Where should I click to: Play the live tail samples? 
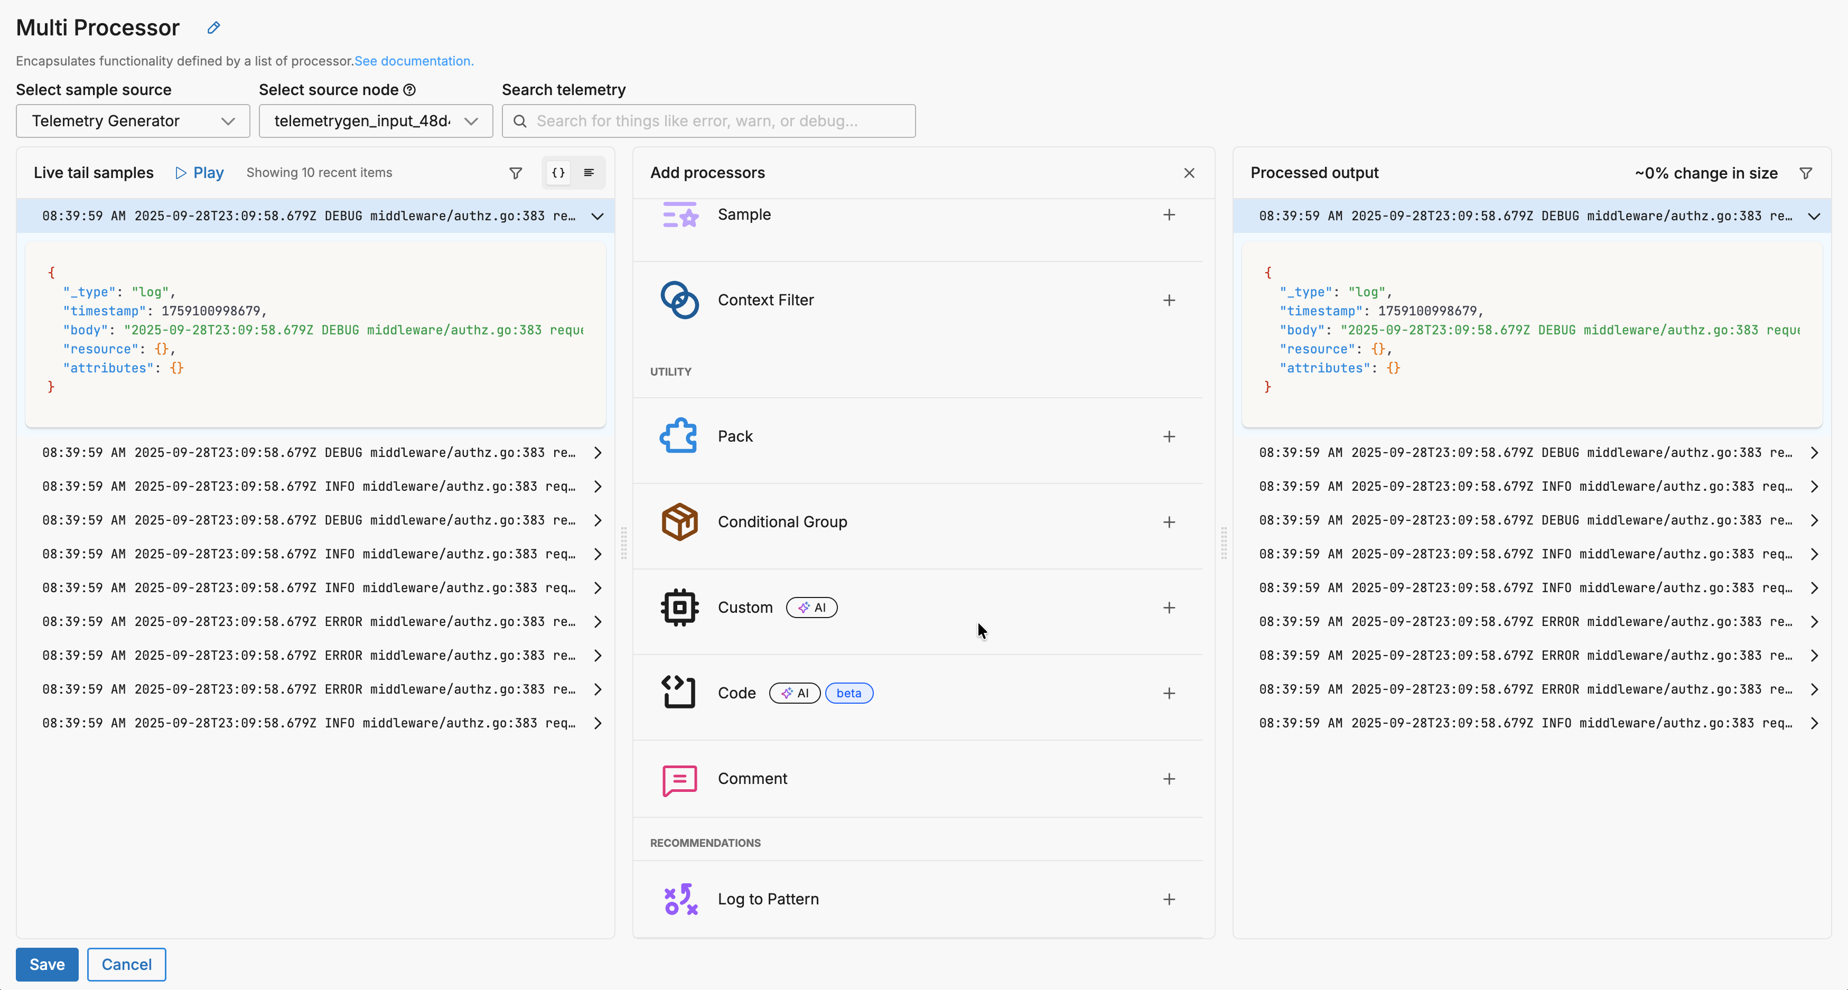click(x=200, y=173)
